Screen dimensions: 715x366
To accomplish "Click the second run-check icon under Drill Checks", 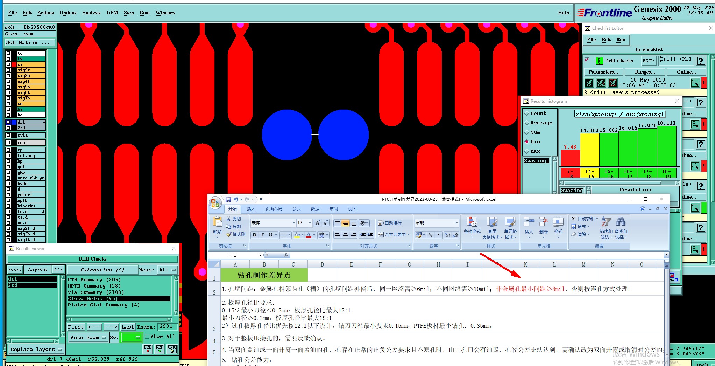I will pyautogui.click(x=601, y=83).
